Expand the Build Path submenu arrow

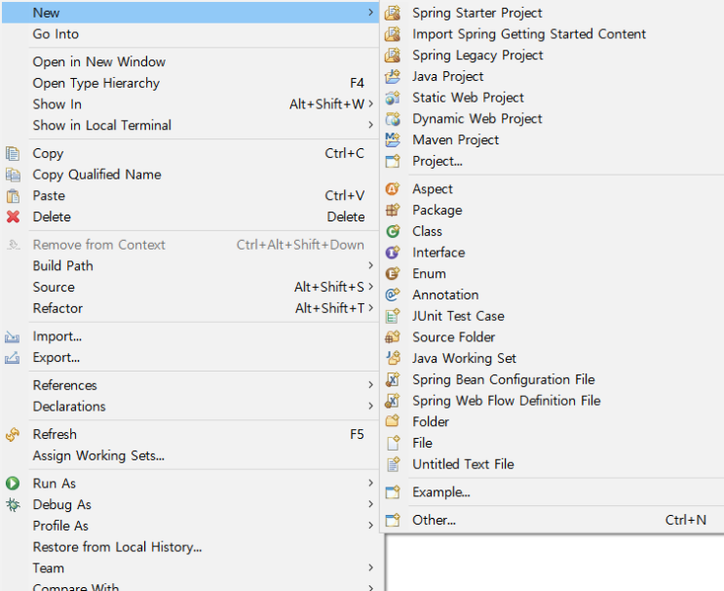370,265
